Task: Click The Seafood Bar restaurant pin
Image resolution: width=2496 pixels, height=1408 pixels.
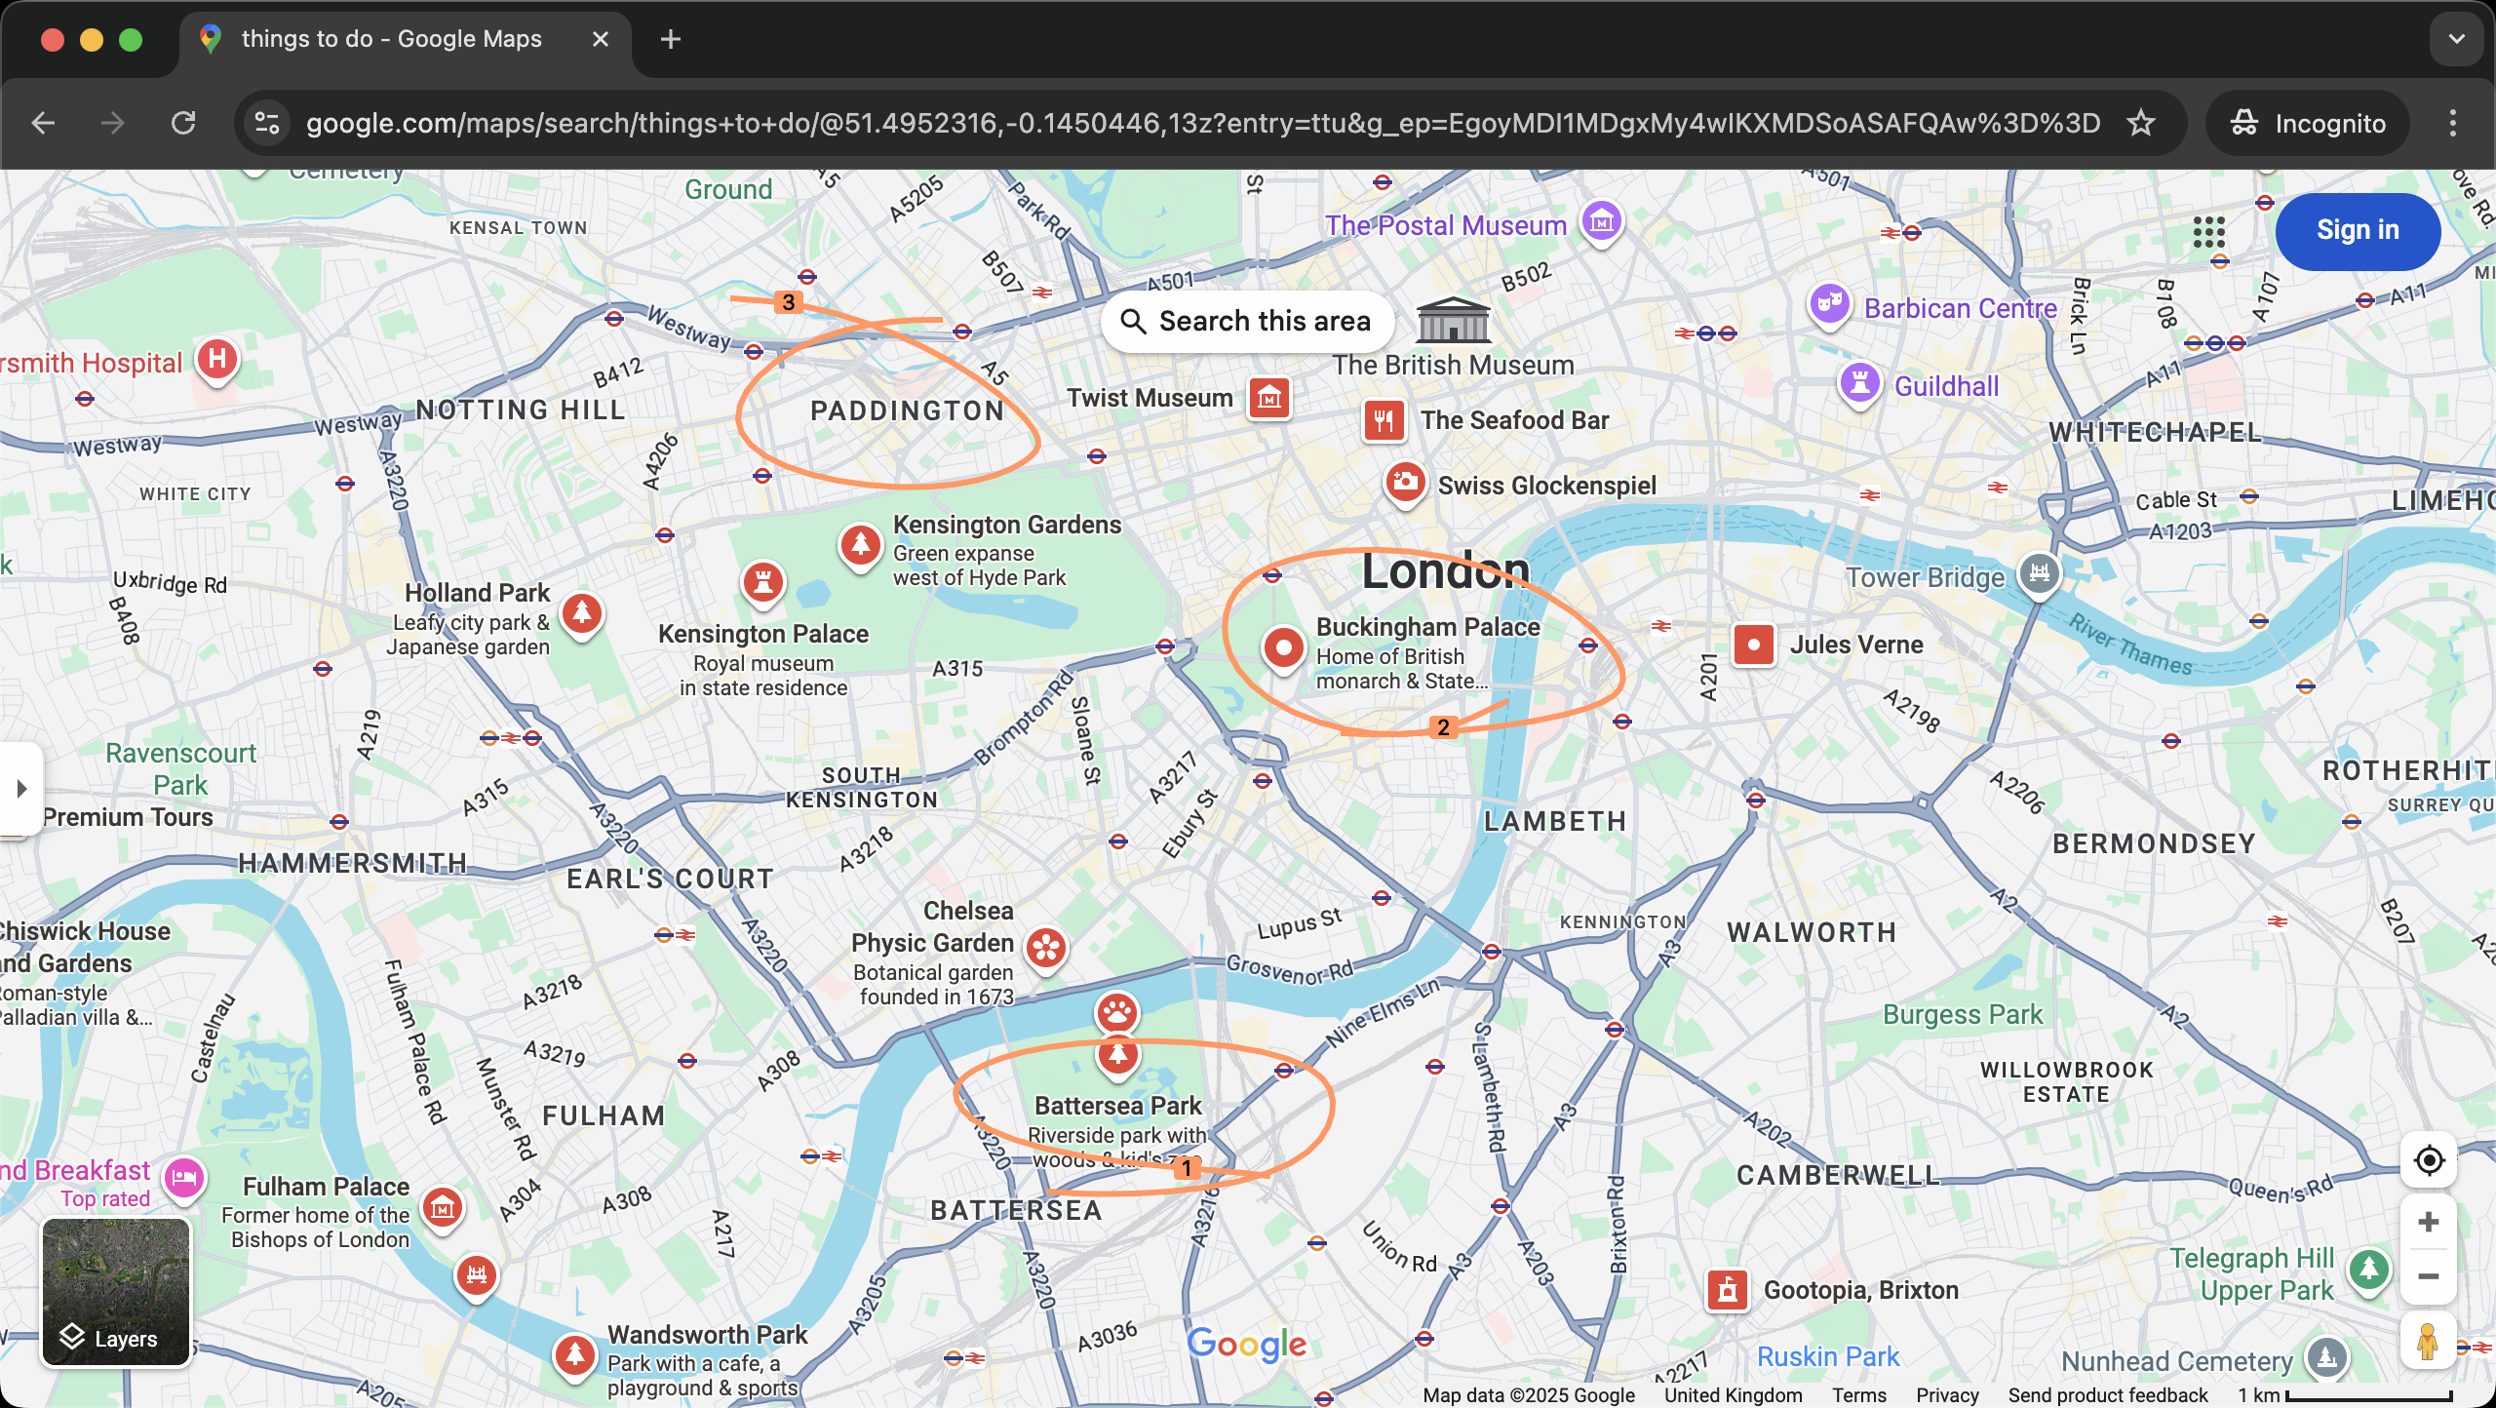Action: 1384,420
